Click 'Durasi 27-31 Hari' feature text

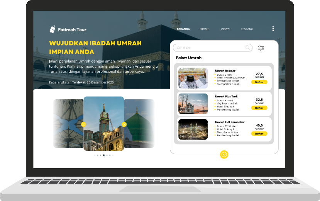(227, 126)
